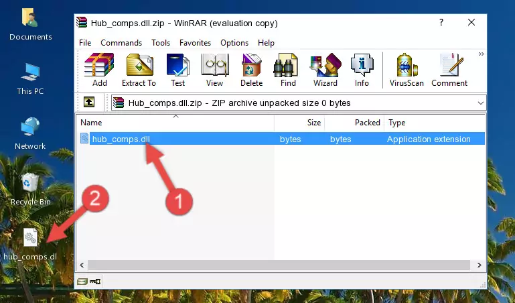This screenshot has height=303, width=515.
Task: Click the horizontal scrollbar left arrow
Action: click(82, 265)
